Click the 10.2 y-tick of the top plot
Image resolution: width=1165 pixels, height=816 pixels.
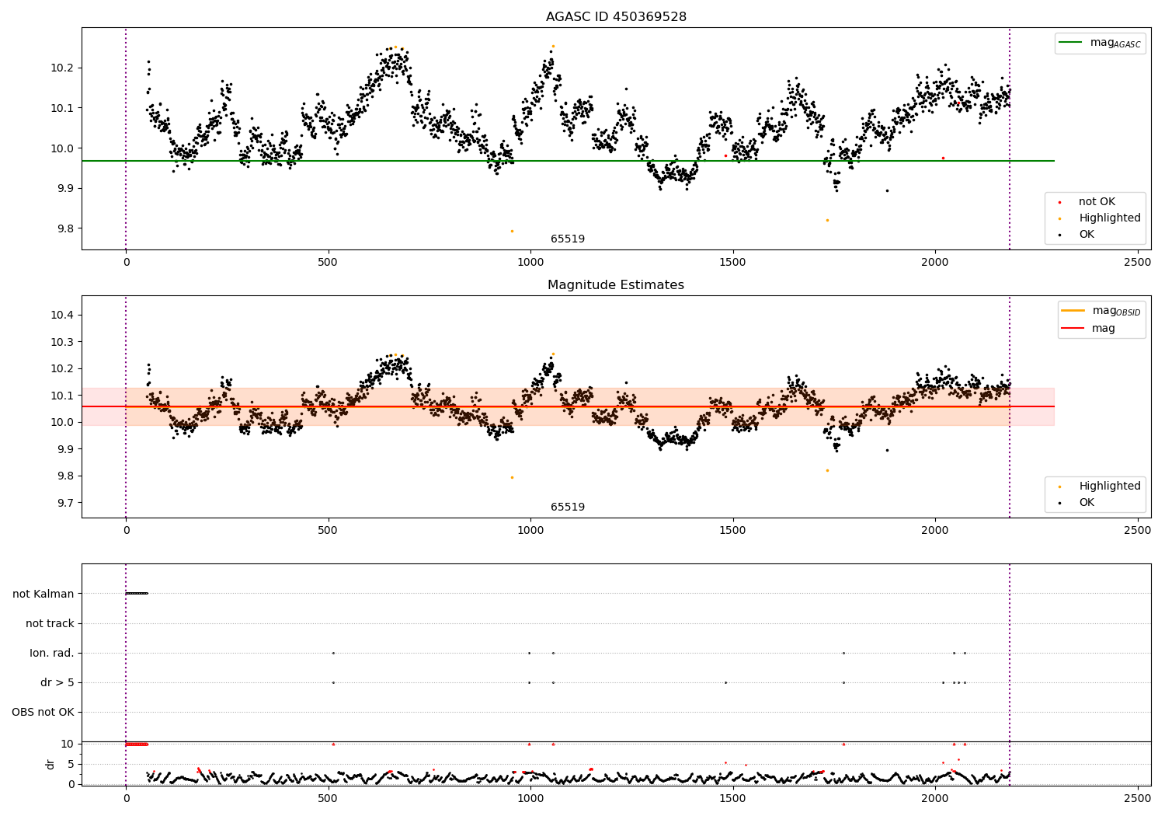click(62, 68)
